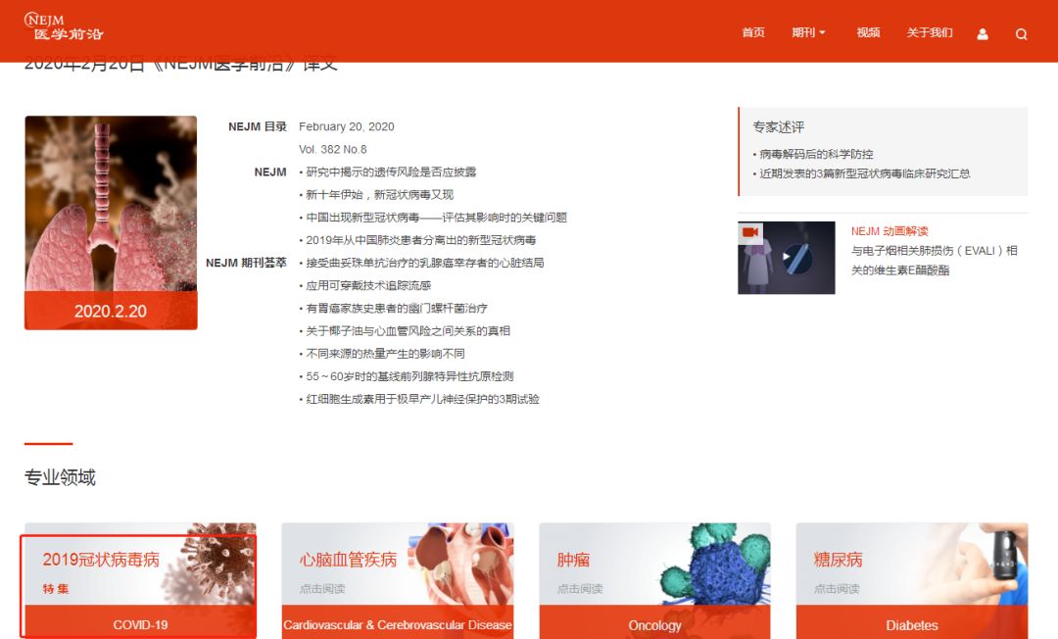Open the 2019冠状病毒病 COVID-19 card
Viewport: 1058px width, 639px height.
tap(140, 581)
